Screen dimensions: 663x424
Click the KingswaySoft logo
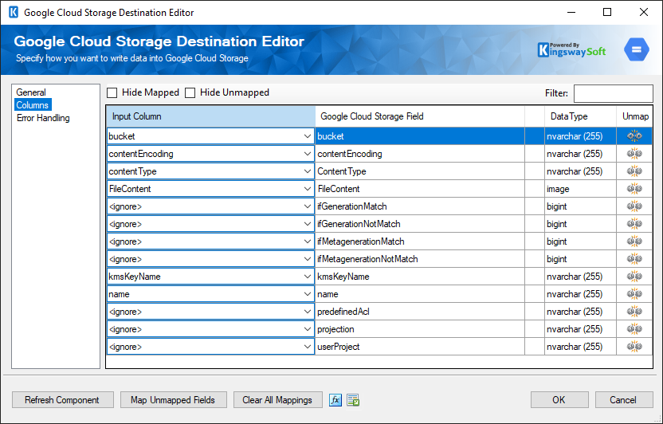coord(571,50)
